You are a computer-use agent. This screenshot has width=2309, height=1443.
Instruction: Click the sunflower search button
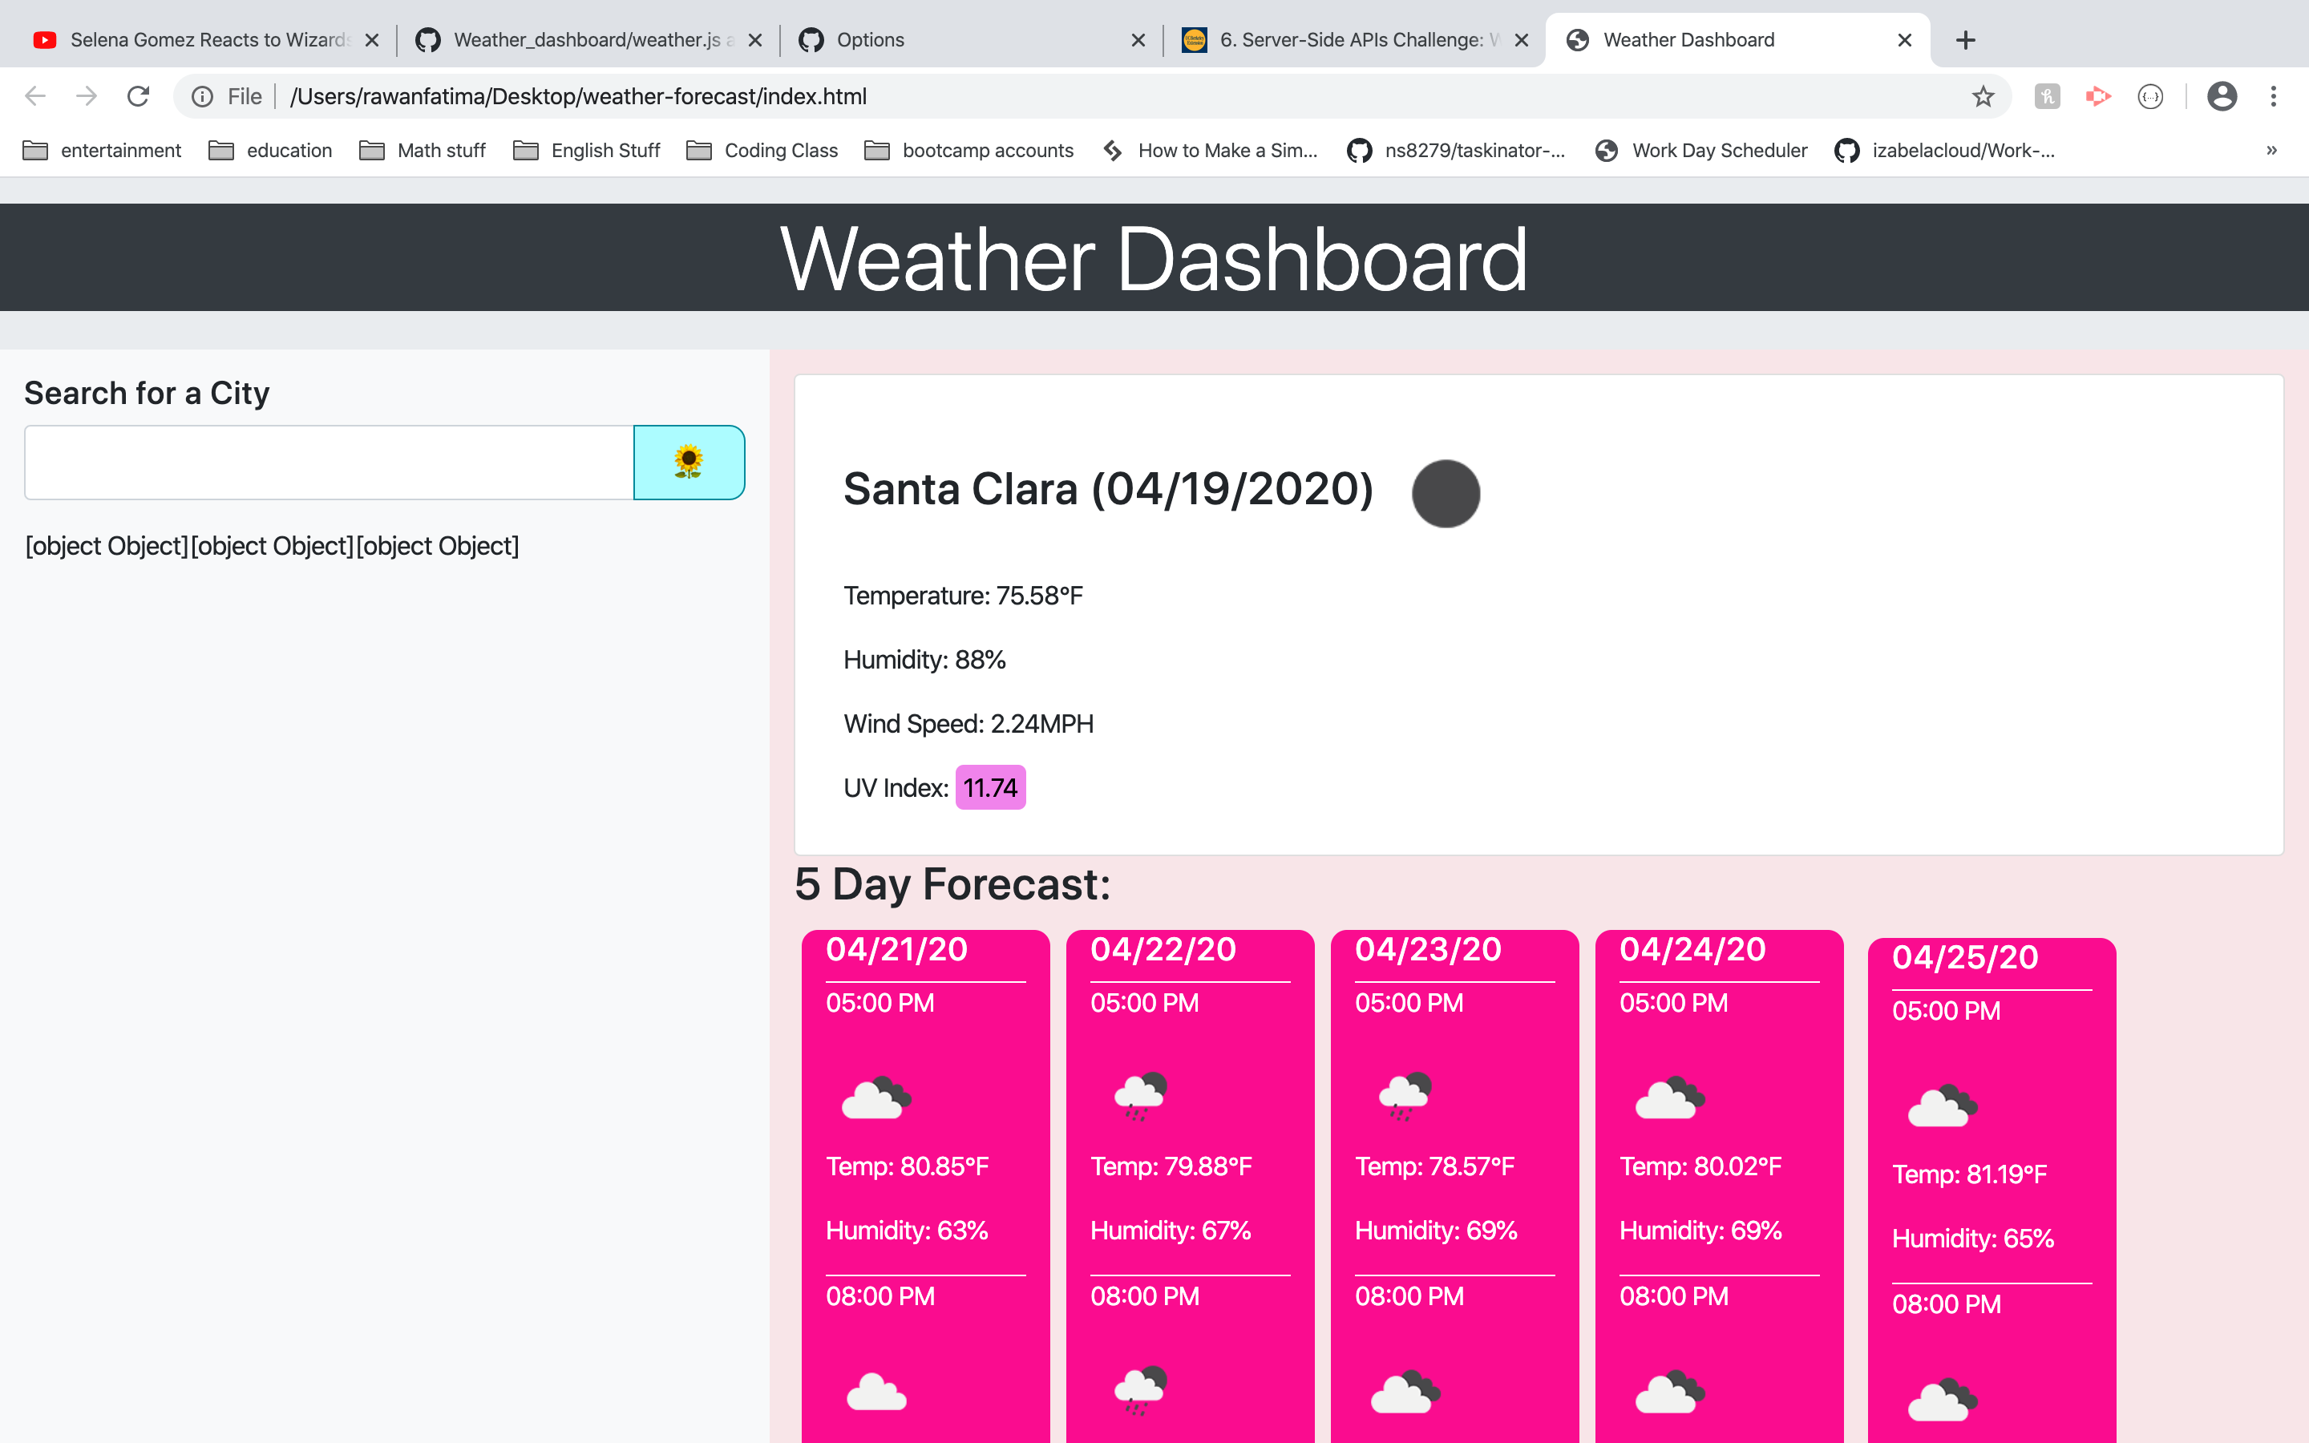tap(688, 462)
